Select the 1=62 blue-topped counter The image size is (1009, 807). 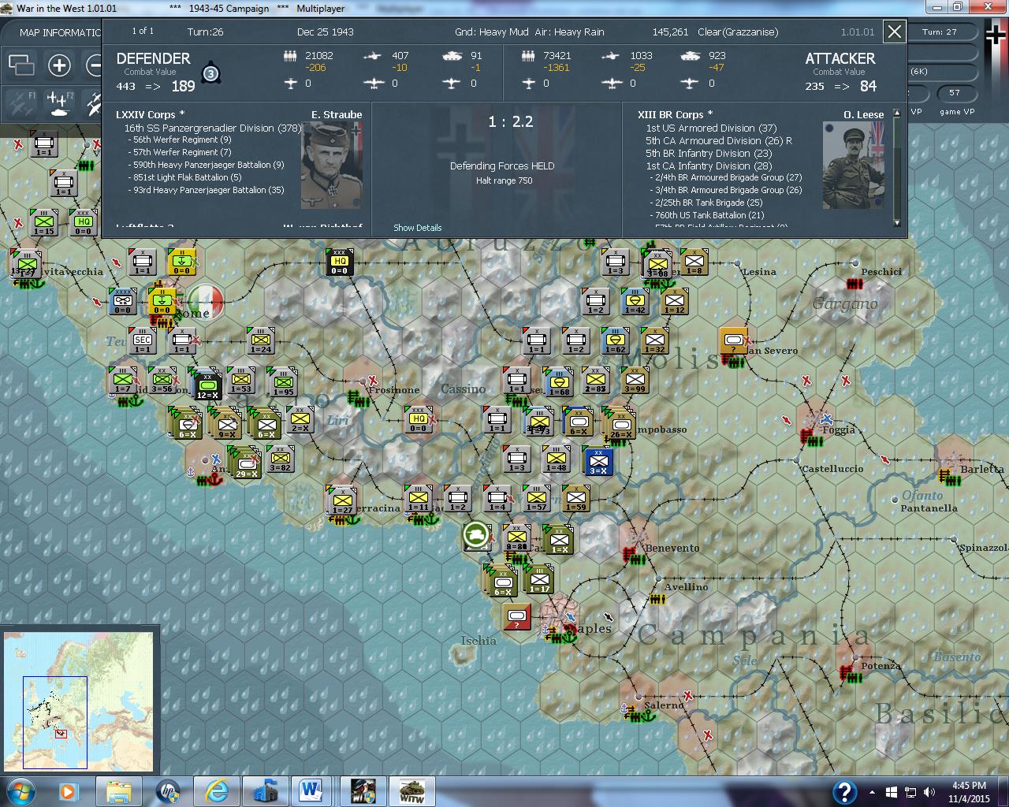616,341
